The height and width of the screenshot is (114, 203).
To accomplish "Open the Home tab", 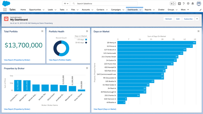I will point(23,10).
